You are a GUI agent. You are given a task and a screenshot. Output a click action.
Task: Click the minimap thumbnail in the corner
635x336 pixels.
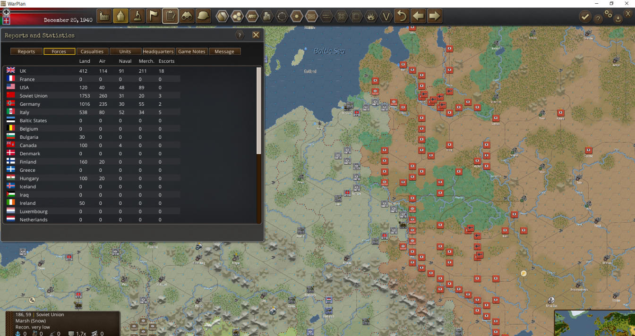594,323
